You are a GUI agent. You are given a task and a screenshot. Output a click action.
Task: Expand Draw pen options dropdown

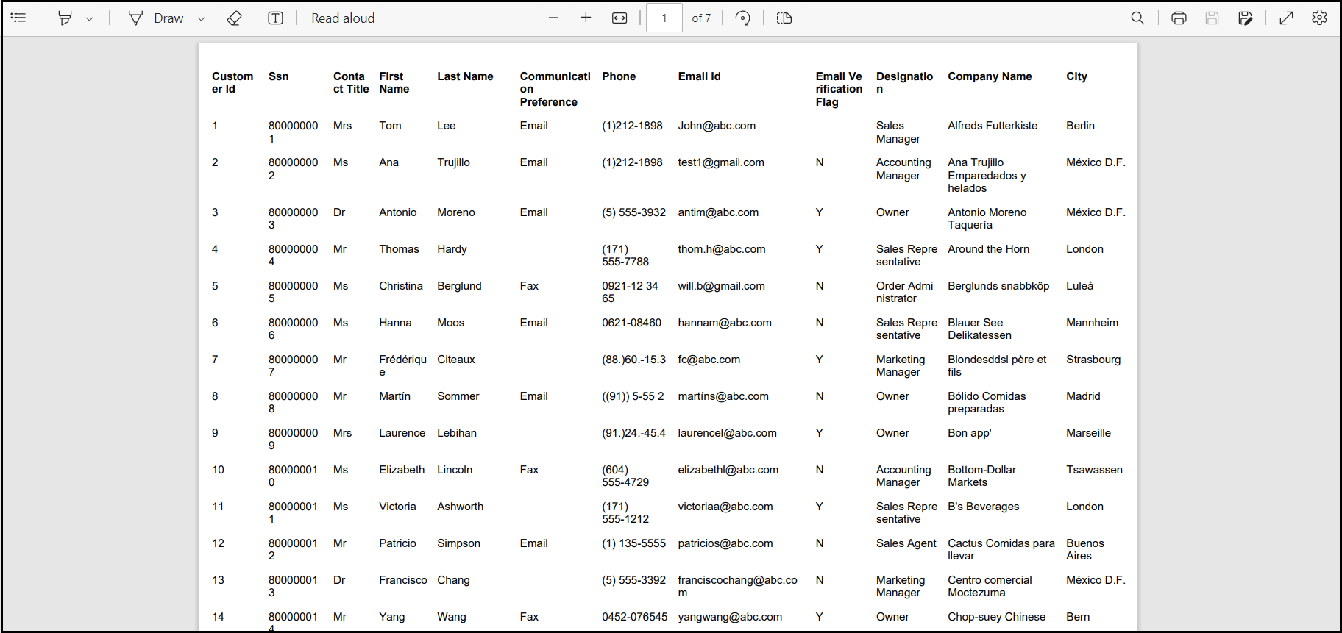pyautogui.click(x=201, y=18)
